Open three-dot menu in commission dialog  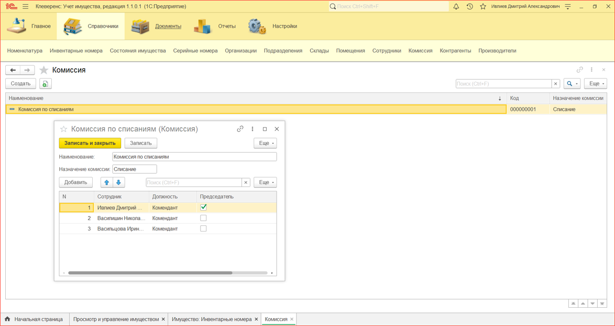tap(252, 129)
